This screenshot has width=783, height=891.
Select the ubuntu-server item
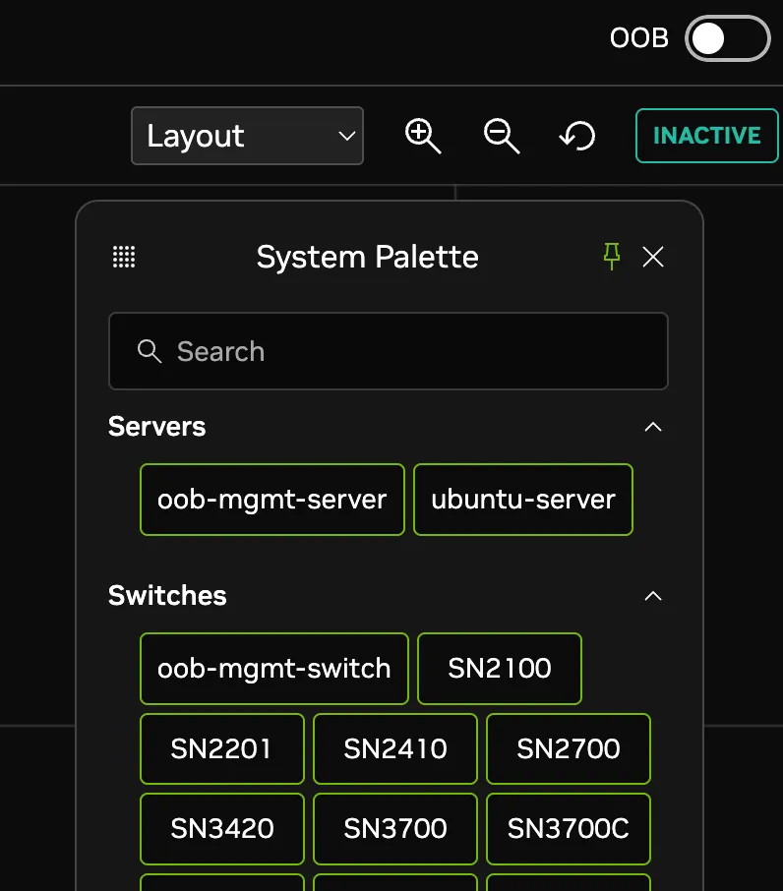point(522,500)
